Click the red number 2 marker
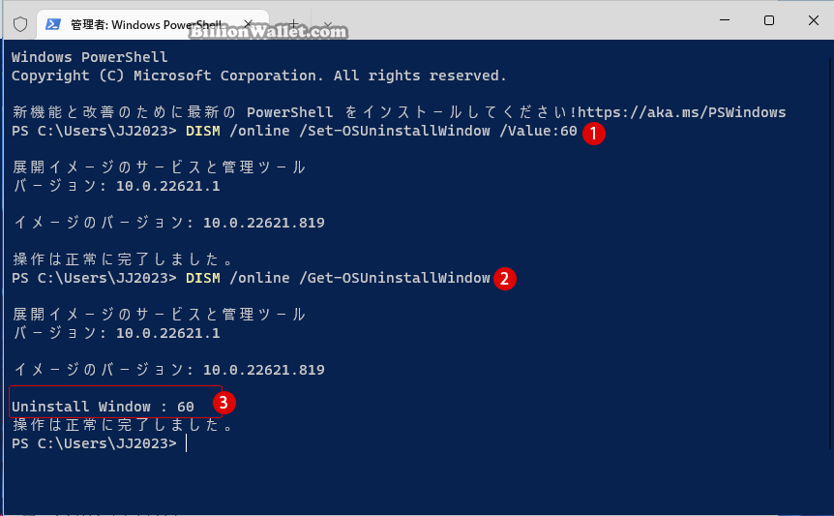The image size is (834, 516). pyautogui.click(x=505, y=278)
